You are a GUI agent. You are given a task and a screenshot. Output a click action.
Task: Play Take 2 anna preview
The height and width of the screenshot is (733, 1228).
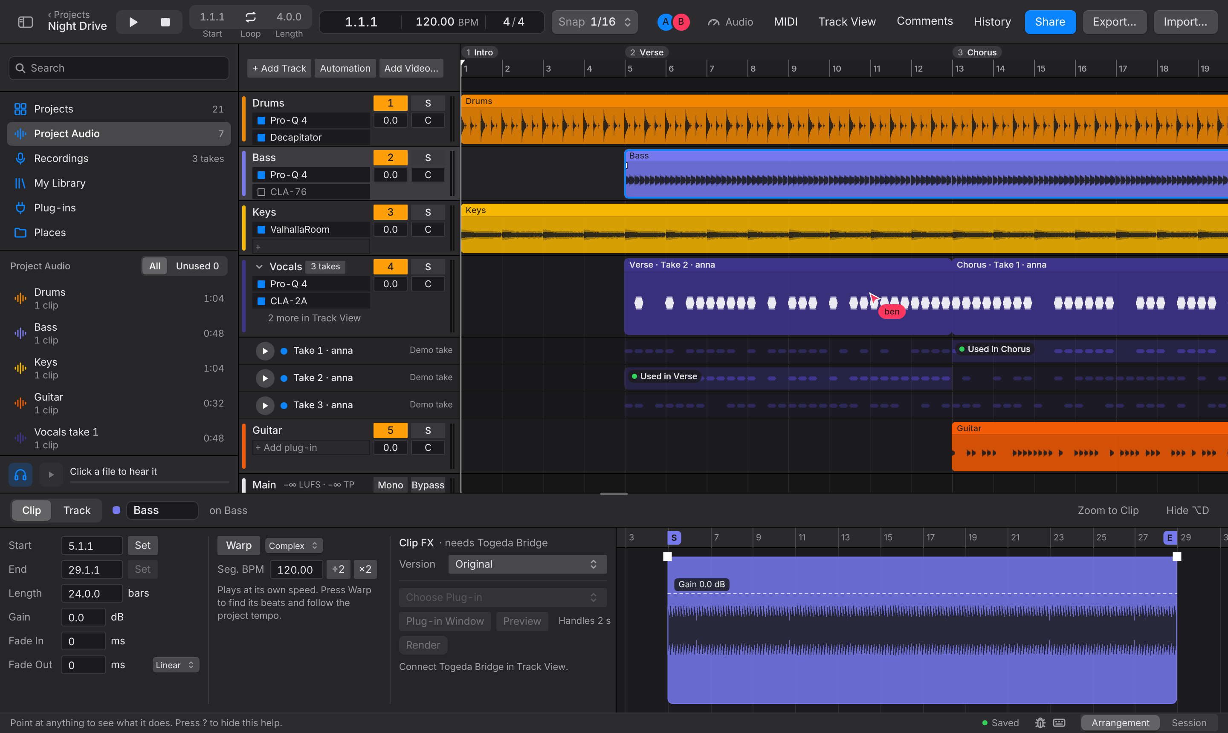(x=265, y=378)
